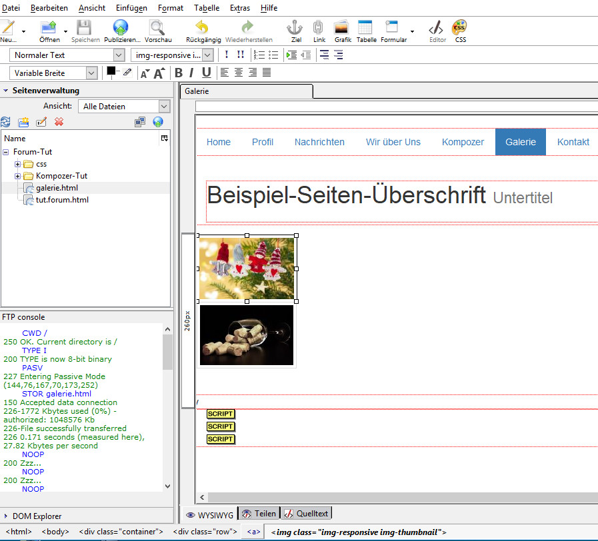598x541 pixels.
Task: Open the Vorschau preview tool
Action: coord(157,28)
